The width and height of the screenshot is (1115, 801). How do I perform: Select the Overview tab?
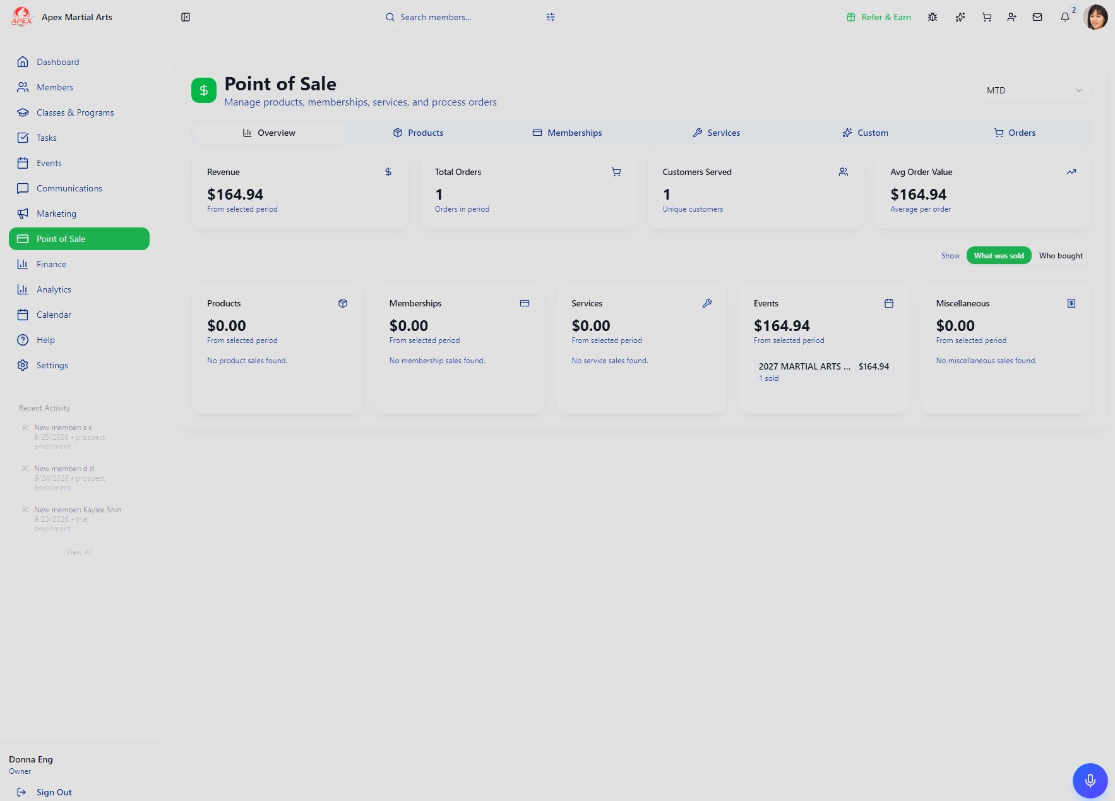point(269,133)
